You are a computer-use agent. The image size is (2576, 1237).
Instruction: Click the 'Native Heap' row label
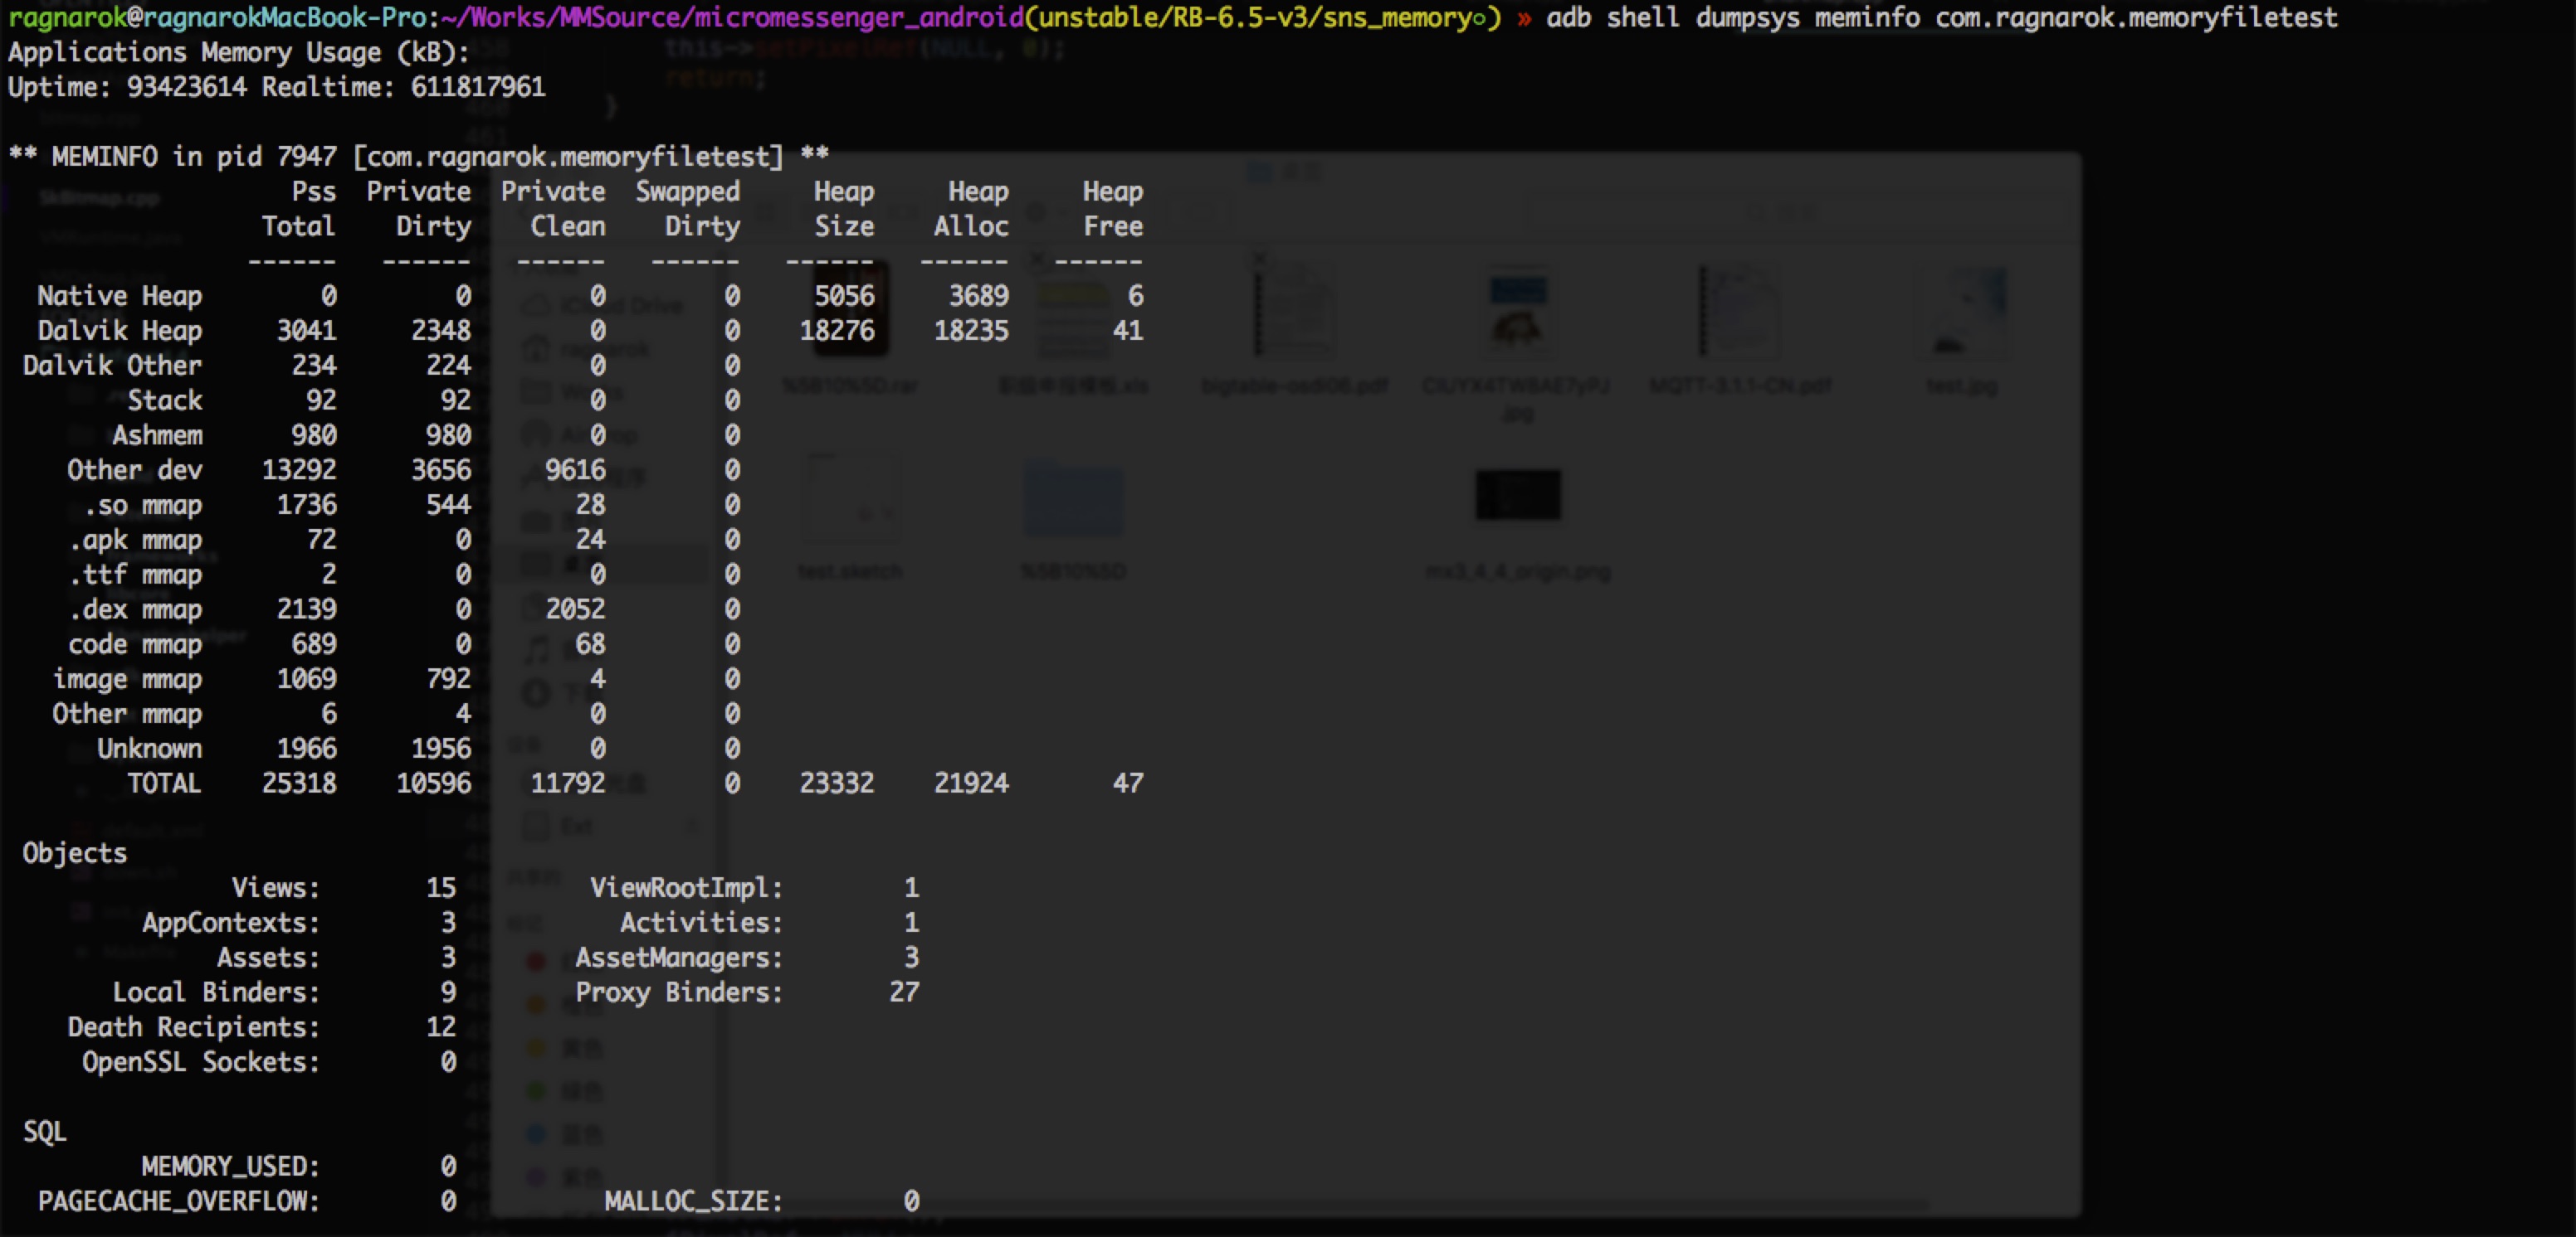[x=120, y=296]
